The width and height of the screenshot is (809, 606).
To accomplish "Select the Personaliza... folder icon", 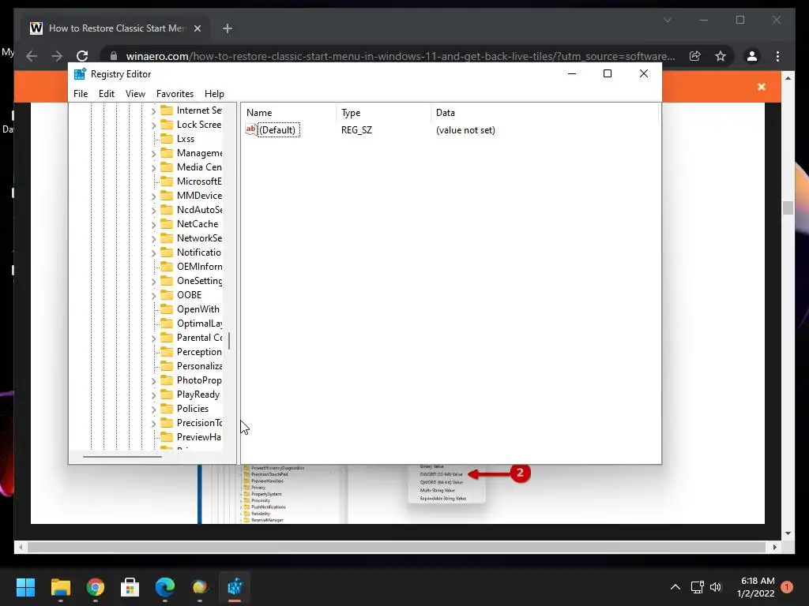I will pyautogui.click(x=167, y=366).
